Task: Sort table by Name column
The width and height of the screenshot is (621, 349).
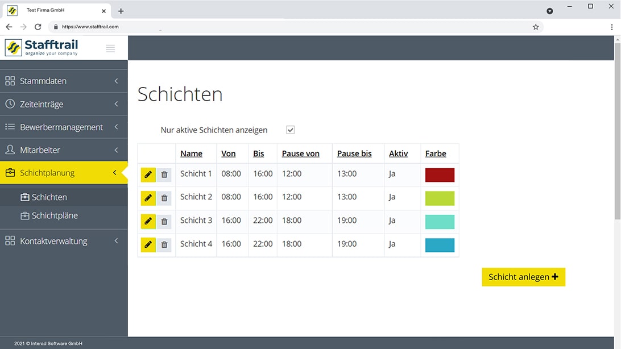Action: 191,153
